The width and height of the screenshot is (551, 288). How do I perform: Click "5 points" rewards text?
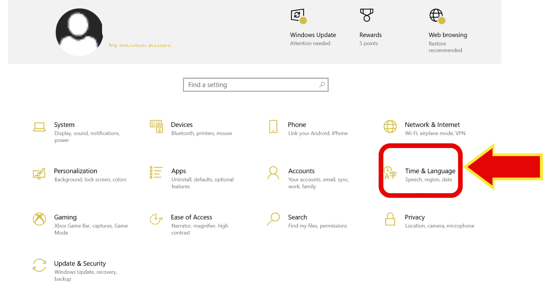(369, 43)
